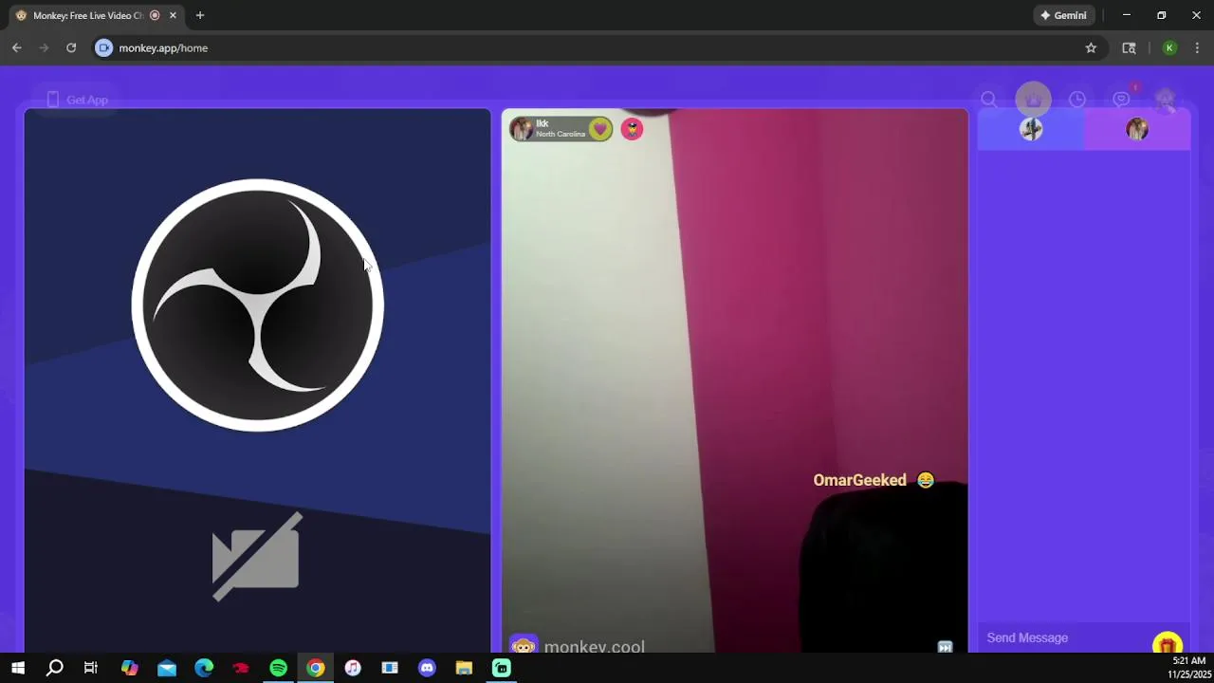Viewport: 1214px width, 683px height.
Task: Open the Windows Start menu
Action: point(18,668)
